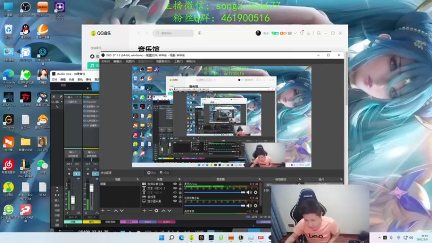Open OBS 视图(V) menu
Image resolution: width=432 pixels, height=243 pixels.
(130, 62)
